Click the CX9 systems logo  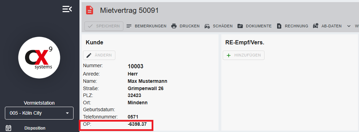39,58
